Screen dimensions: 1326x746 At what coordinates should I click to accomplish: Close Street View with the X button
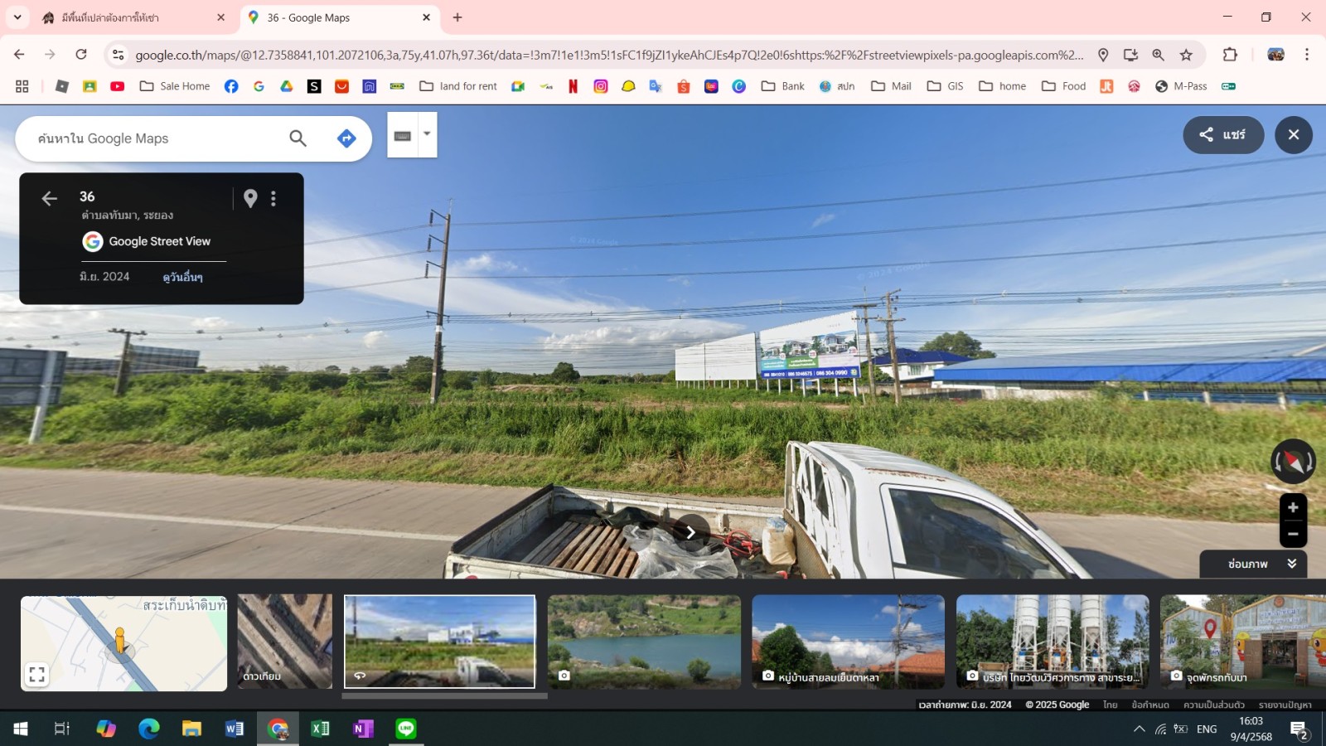[x=1294, y=134]
